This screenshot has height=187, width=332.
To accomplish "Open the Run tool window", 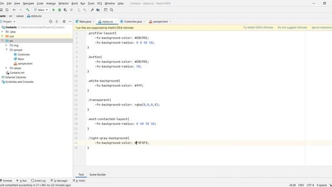I will (x=22, y=181).
